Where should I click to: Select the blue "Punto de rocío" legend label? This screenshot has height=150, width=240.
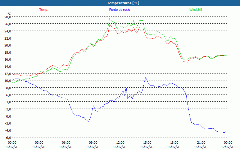coord(119,10)
